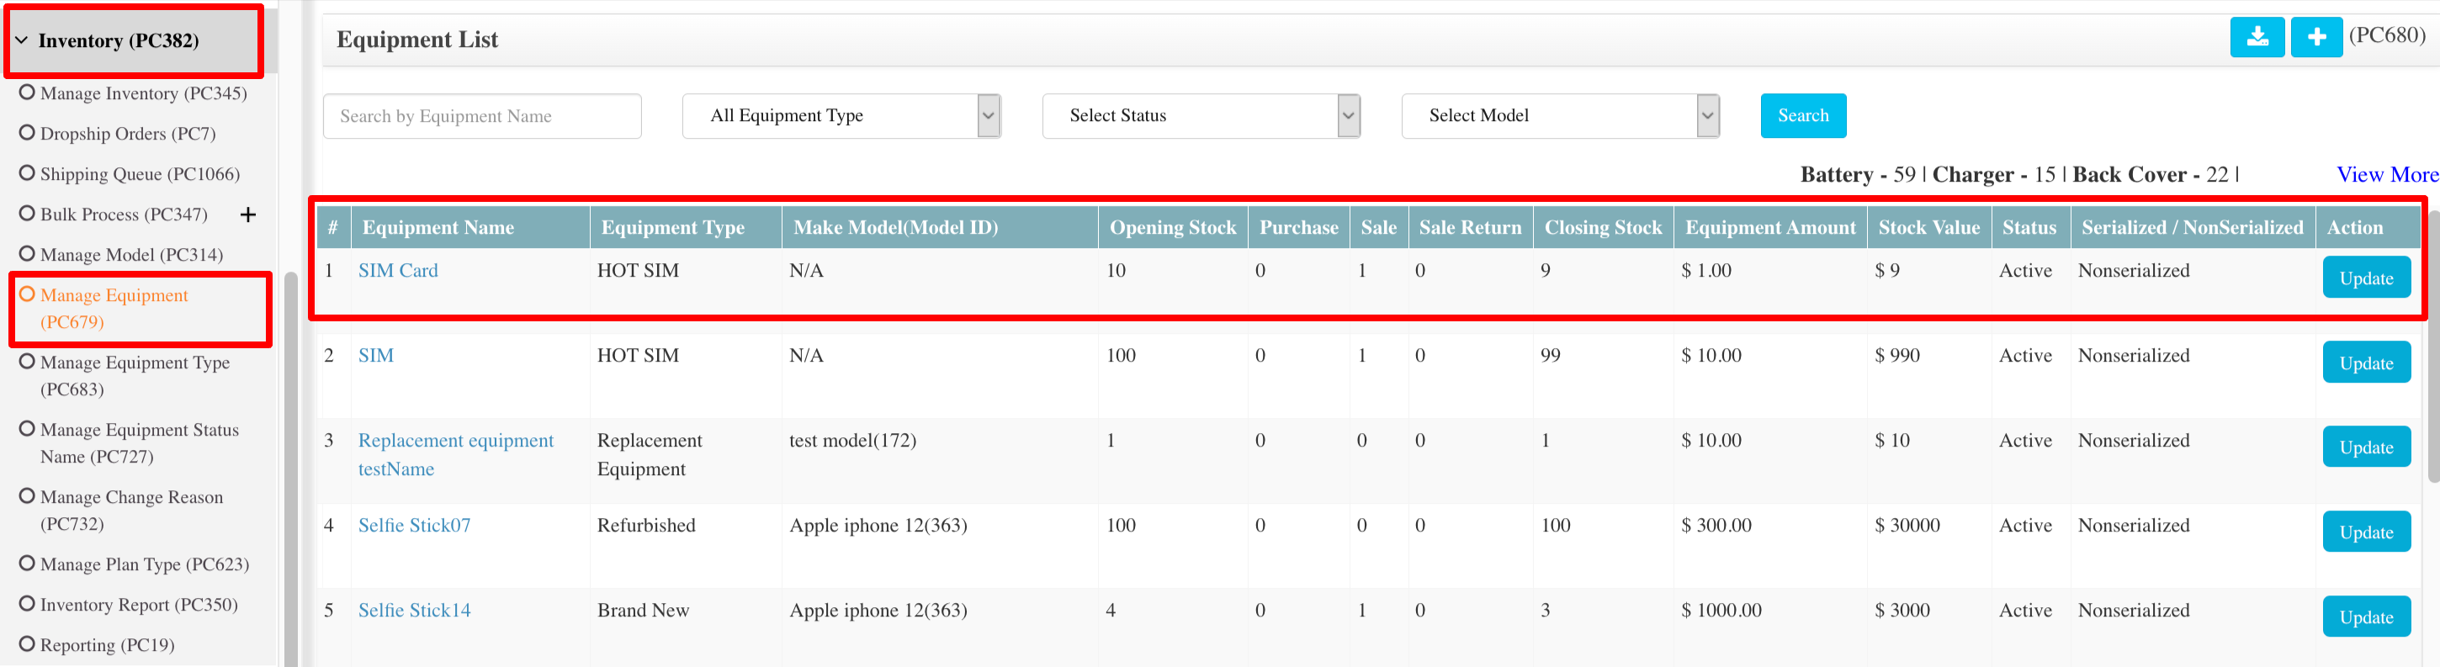
Task: Click the Closing Stock column header
Action: pos(1603,227)
